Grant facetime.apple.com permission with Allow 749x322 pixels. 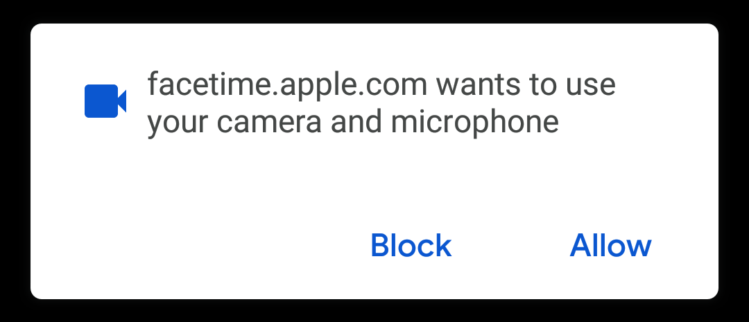[610, 246]
